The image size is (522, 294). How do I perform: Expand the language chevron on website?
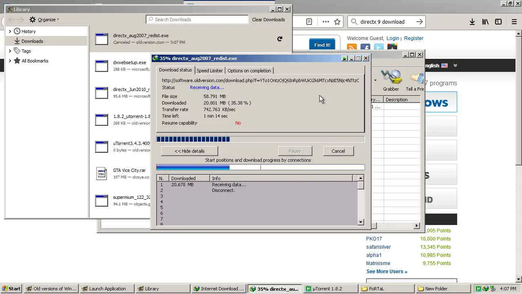click(x=455, y=65)
